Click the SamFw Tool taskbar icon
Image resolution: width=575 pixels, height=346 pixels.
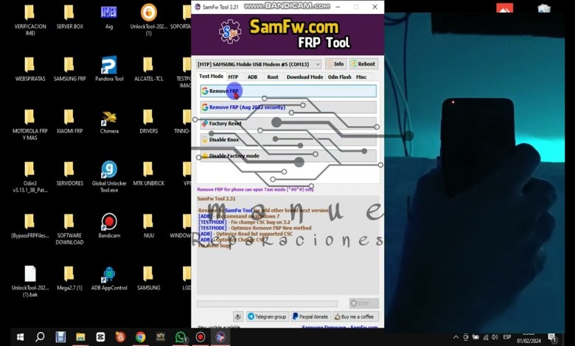tap(220, 337)
